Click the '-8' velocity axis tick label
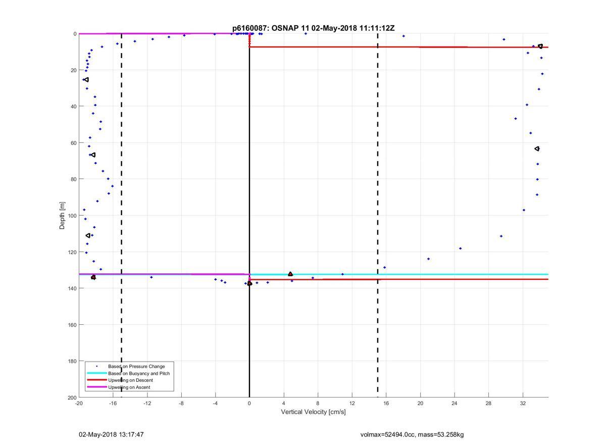The height and width of the screenshot is (447, 606). 181,404
